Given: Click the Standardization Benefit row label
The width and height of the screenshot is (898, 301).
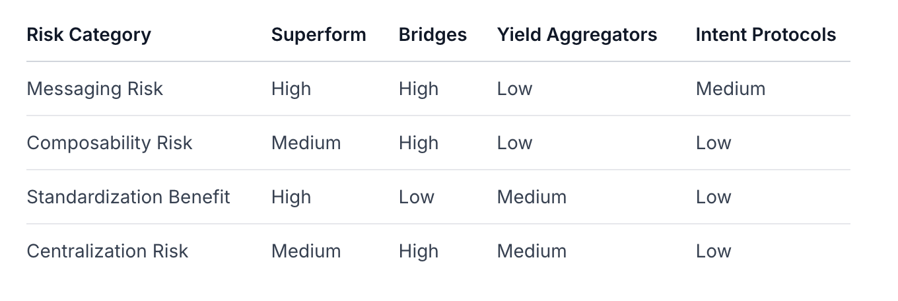Looking at the screenshot, I should point(128,197).
